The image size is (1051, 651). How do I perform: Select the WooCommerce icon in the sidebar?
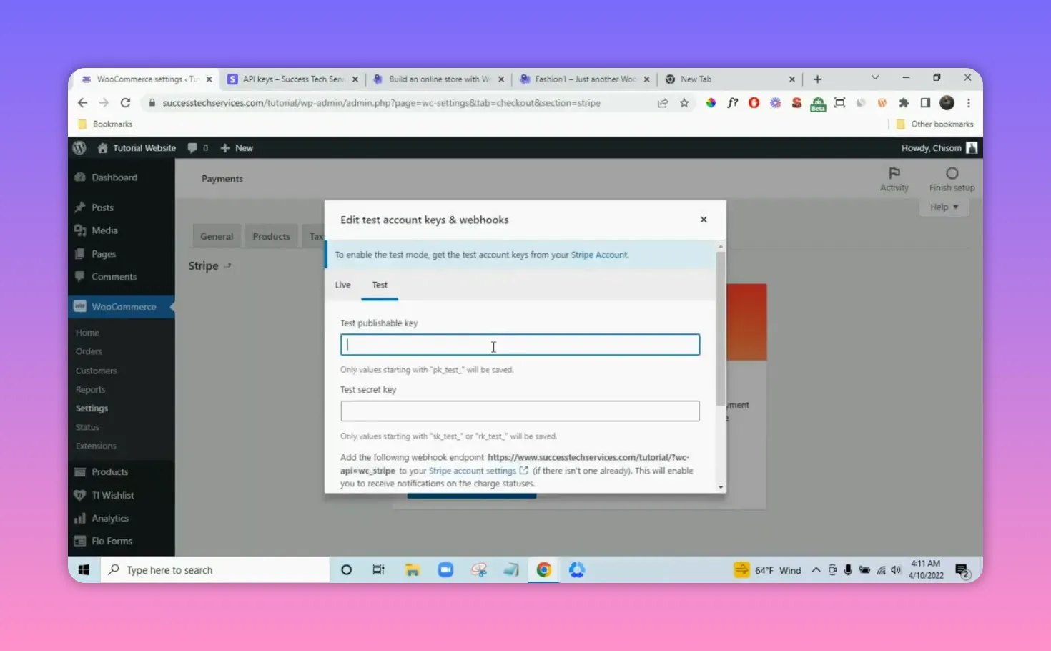click(x=79, y=306)
